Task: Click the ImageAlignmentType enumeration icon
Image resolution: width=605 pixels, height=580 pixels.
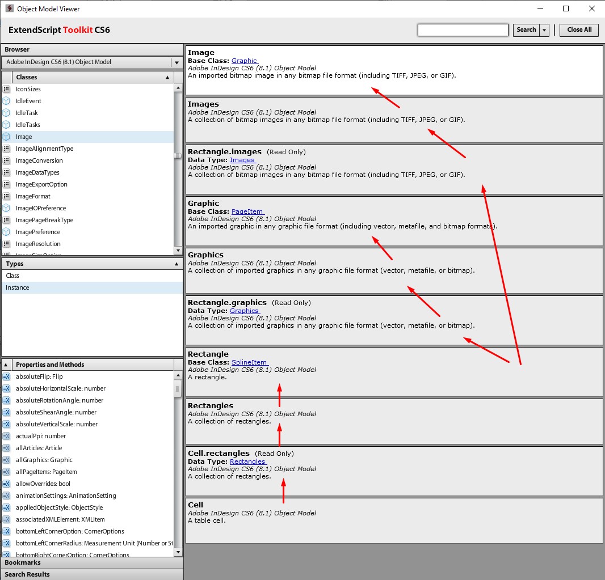Action: [6, 149]
